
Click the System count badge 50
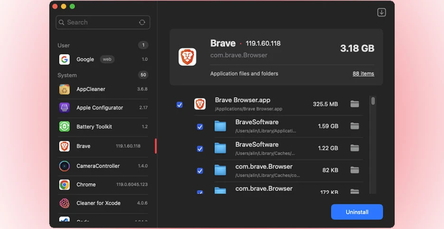pyautogui.click(x=143, y=75)
